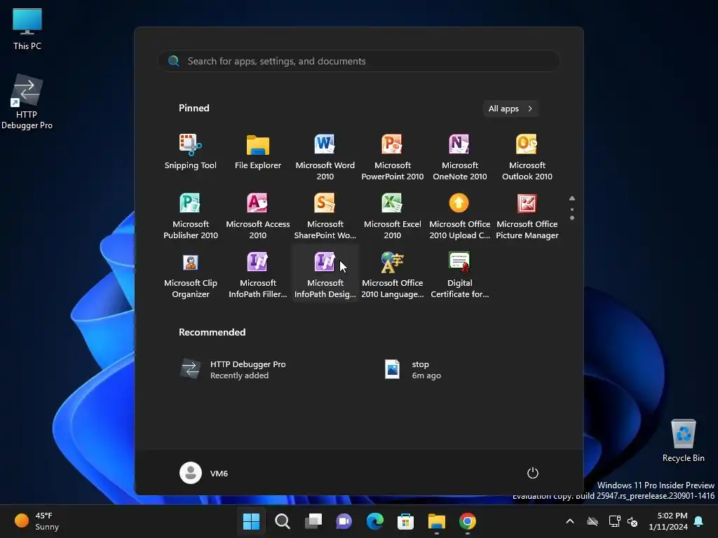Click the muted volume tray icon
Image resolution: width=718 pixels, height=538 pixels.
coord(633,521)
